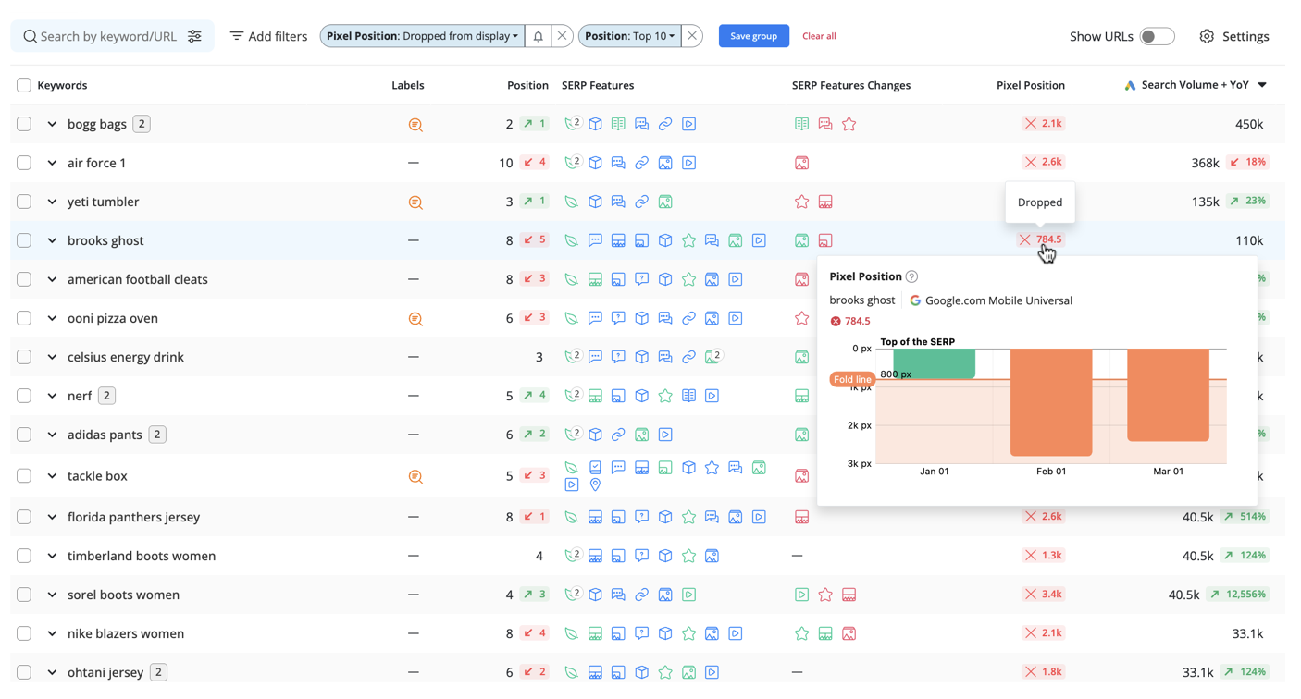This screenshot has height=699, width=1301.
Task: Click the label comment icon for bogg bags
Action: click(415, 125)
